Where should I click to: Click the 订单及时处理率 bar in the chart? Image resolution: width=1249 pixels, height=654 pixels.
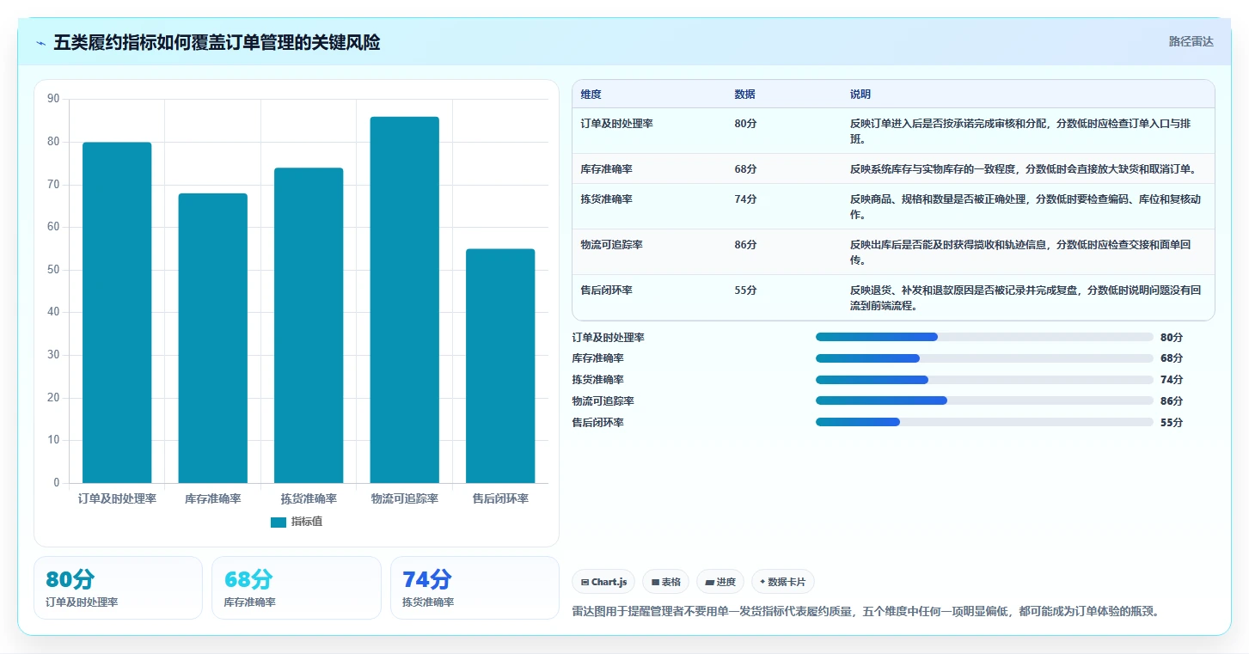tap(117, 313)
